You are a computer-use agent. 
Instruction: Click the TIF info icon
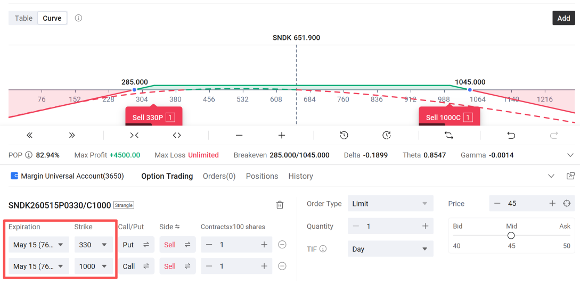323,249
